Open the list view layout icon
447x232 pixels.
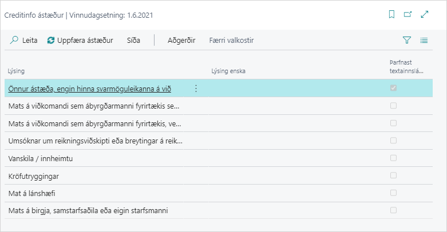[424, 40]
